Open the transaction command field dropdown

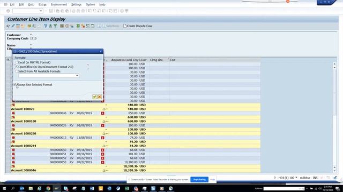click(41, 11)
